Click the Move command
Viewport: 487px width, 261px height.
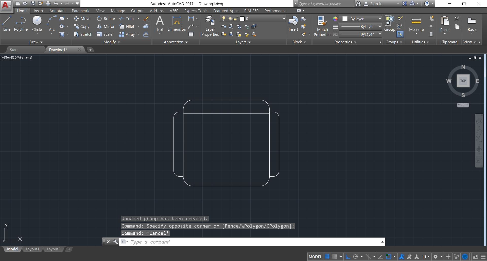(x=82, y=18)
